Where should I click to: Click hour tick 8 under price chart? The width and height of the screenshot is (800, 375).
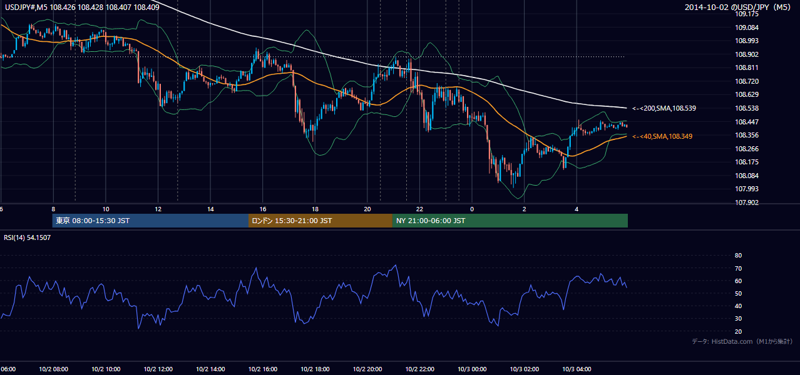tap(53, 209)
